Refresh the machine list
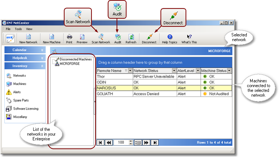Viewport: 280px width, 158px height. tap(131, 39)
